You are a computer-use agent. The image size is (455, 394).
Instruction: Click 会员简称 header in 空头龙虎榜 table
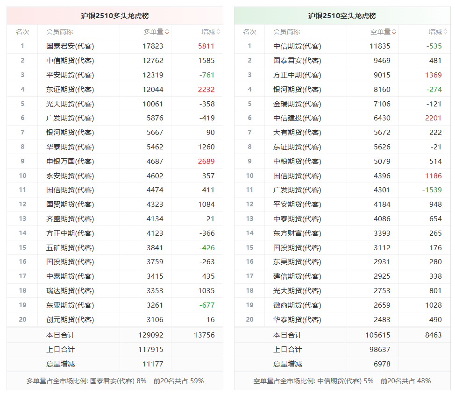click(x=287, y=32)
